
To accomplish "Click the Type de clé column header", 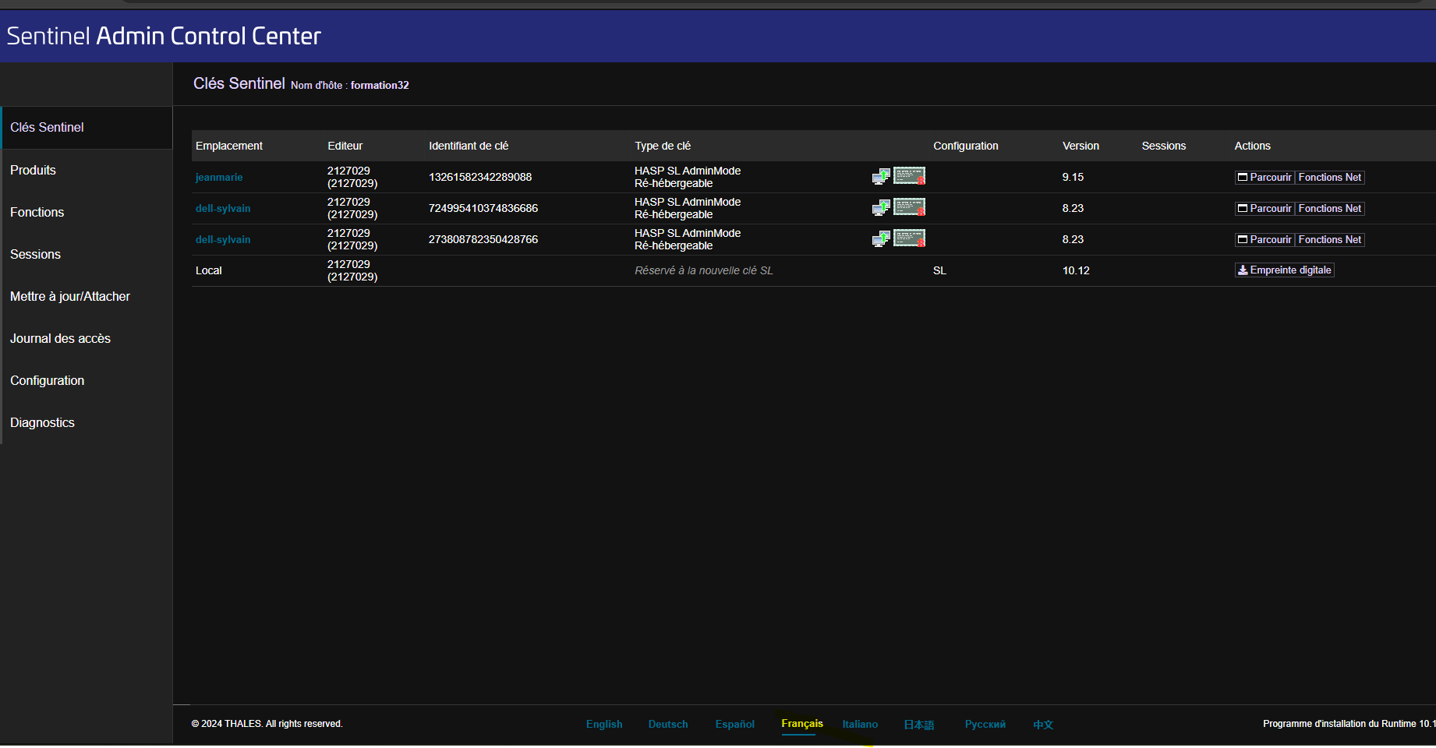I will (x=663, y=146).
